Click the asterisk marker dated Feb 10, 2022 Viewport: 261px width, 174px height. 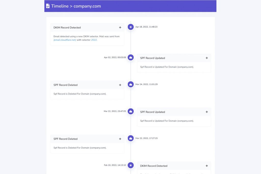point(131,165)
